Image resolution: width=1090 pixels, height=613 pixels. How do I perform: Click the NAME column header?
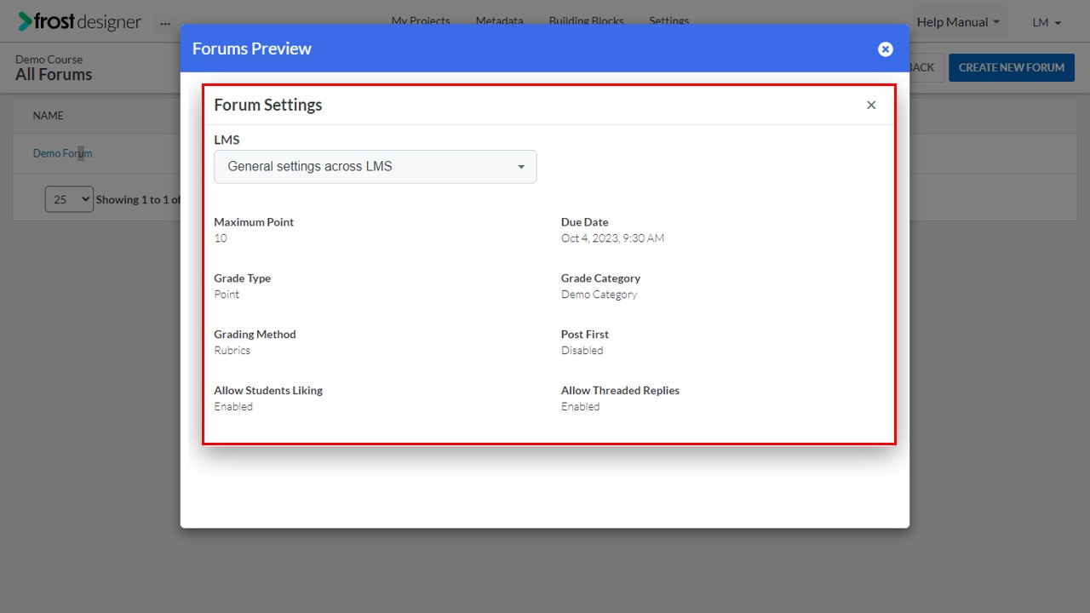pos(49,116)
